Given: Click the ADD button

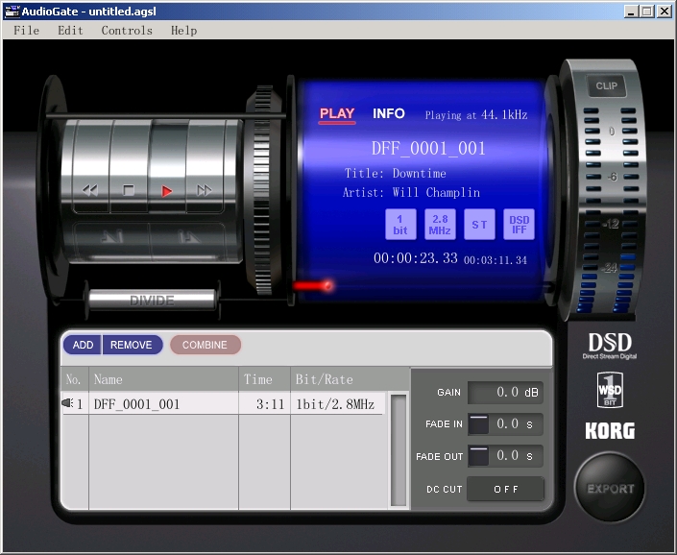Looking at the screenshot, I should [x=83, y=345].
